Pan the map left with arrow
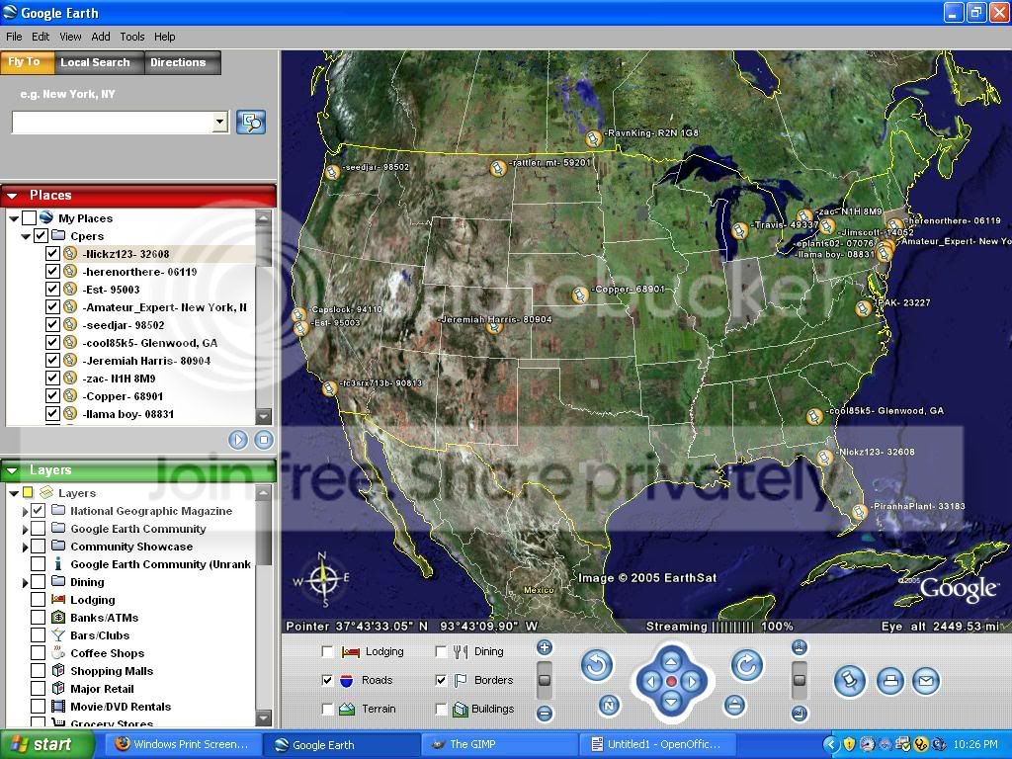 pyautogui.click(x=650, y=682)
